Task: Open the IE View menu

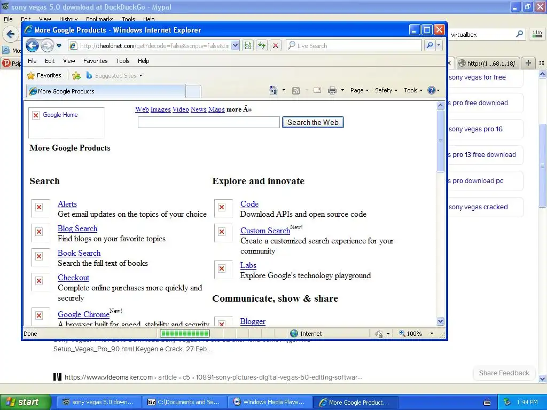Action: [69, 61]
